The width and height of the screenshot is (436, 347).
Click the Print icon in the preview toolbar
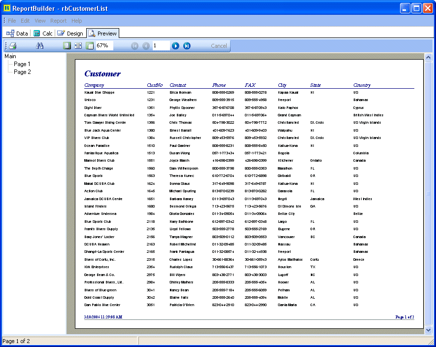click(13, 46)
